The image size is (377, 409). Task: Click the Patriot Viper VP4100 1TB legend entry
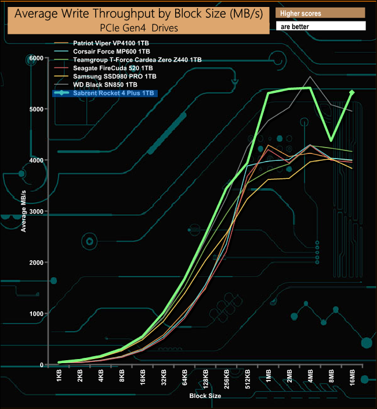pyautogui.click(x=101, y=43)
